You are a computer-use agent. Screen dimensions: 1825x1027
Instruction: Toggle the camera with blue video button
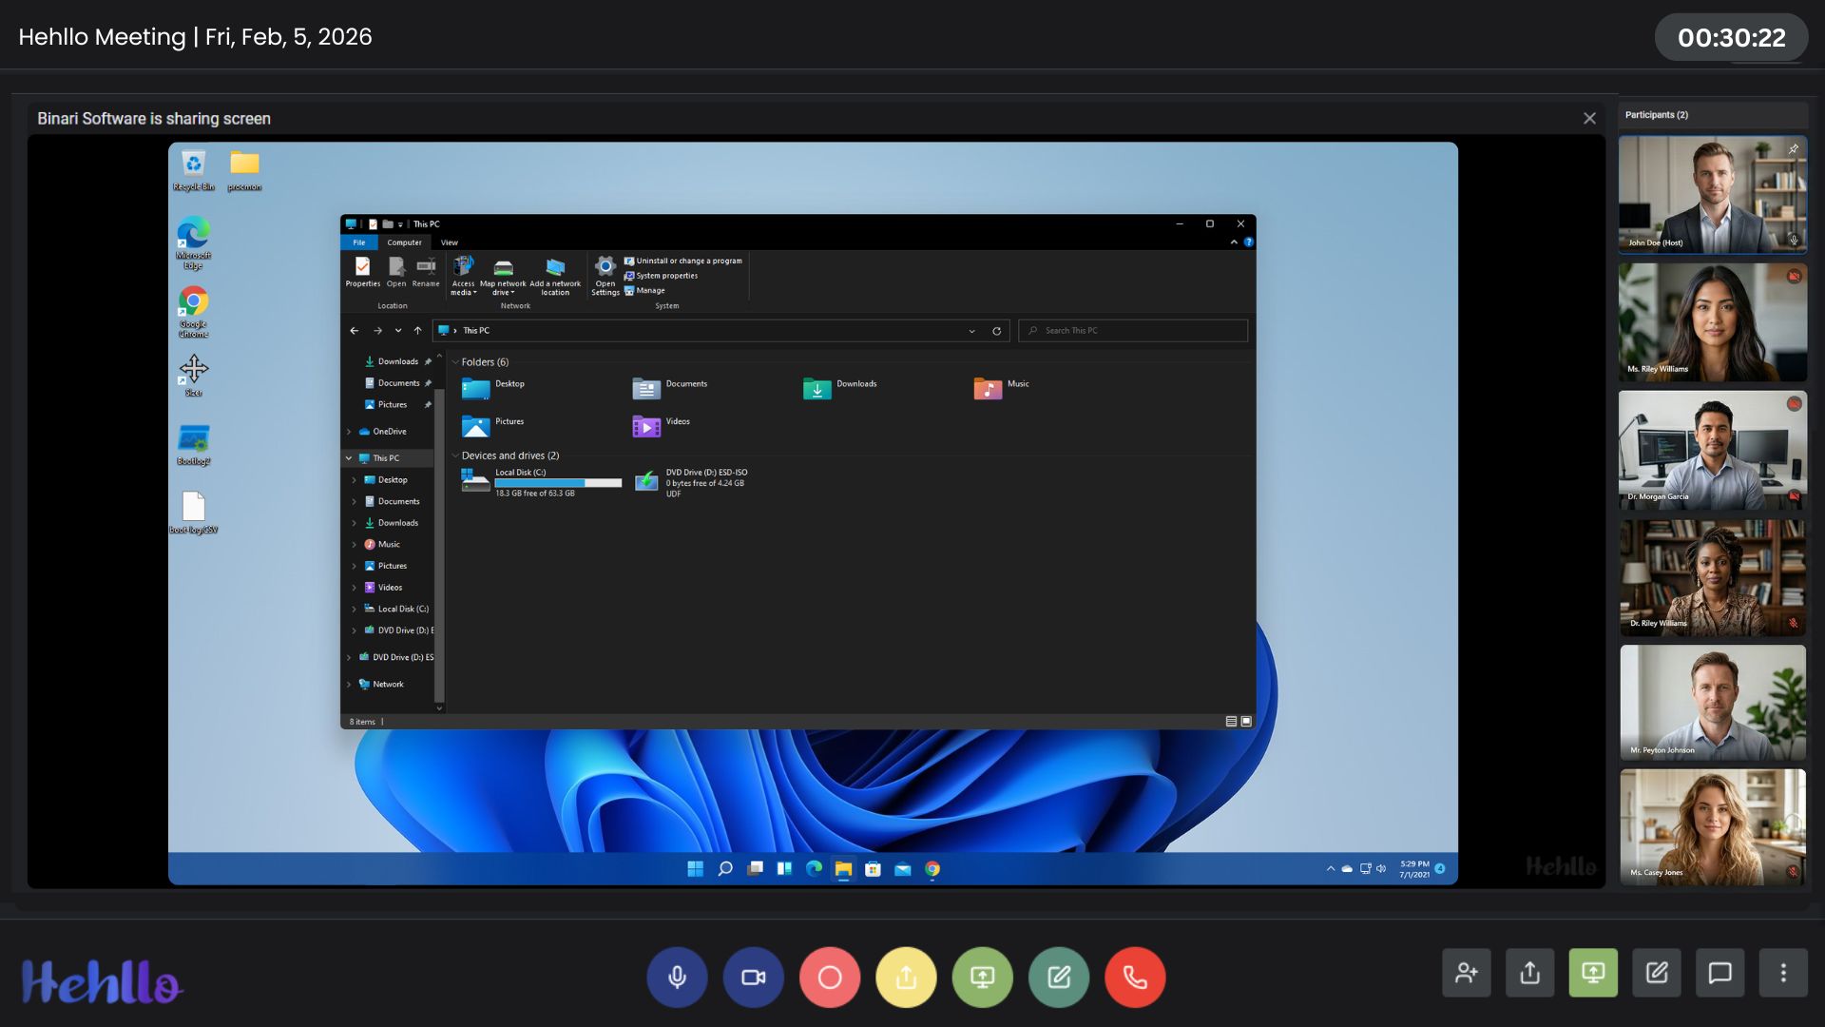753,977
